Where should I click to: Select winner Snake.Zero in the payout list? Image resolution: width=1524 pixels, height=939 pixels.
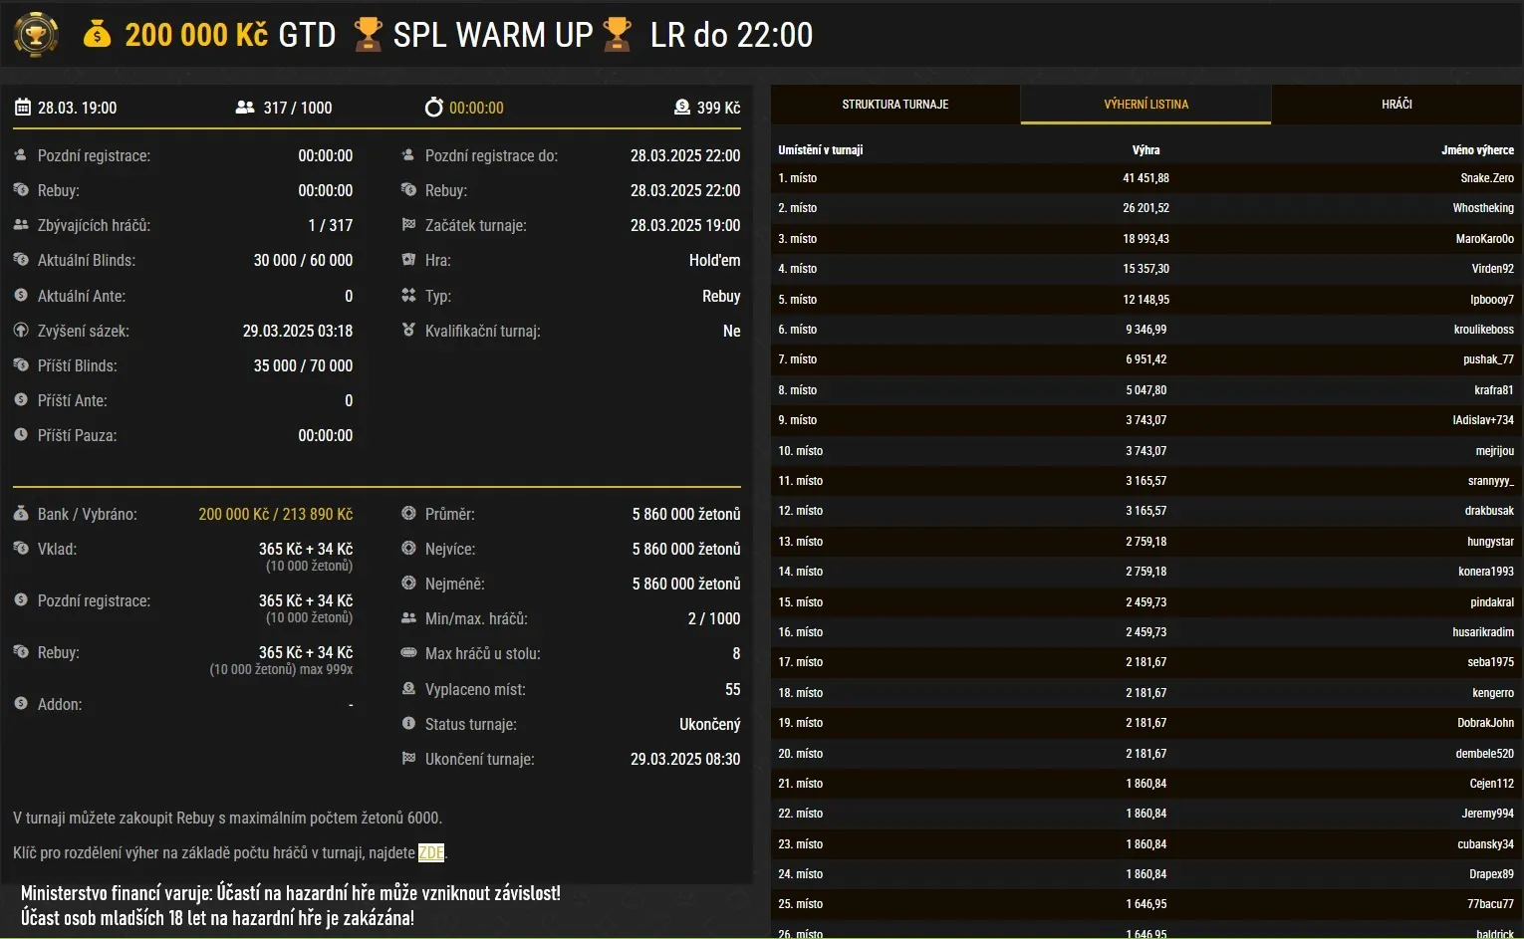[1483, 177]
